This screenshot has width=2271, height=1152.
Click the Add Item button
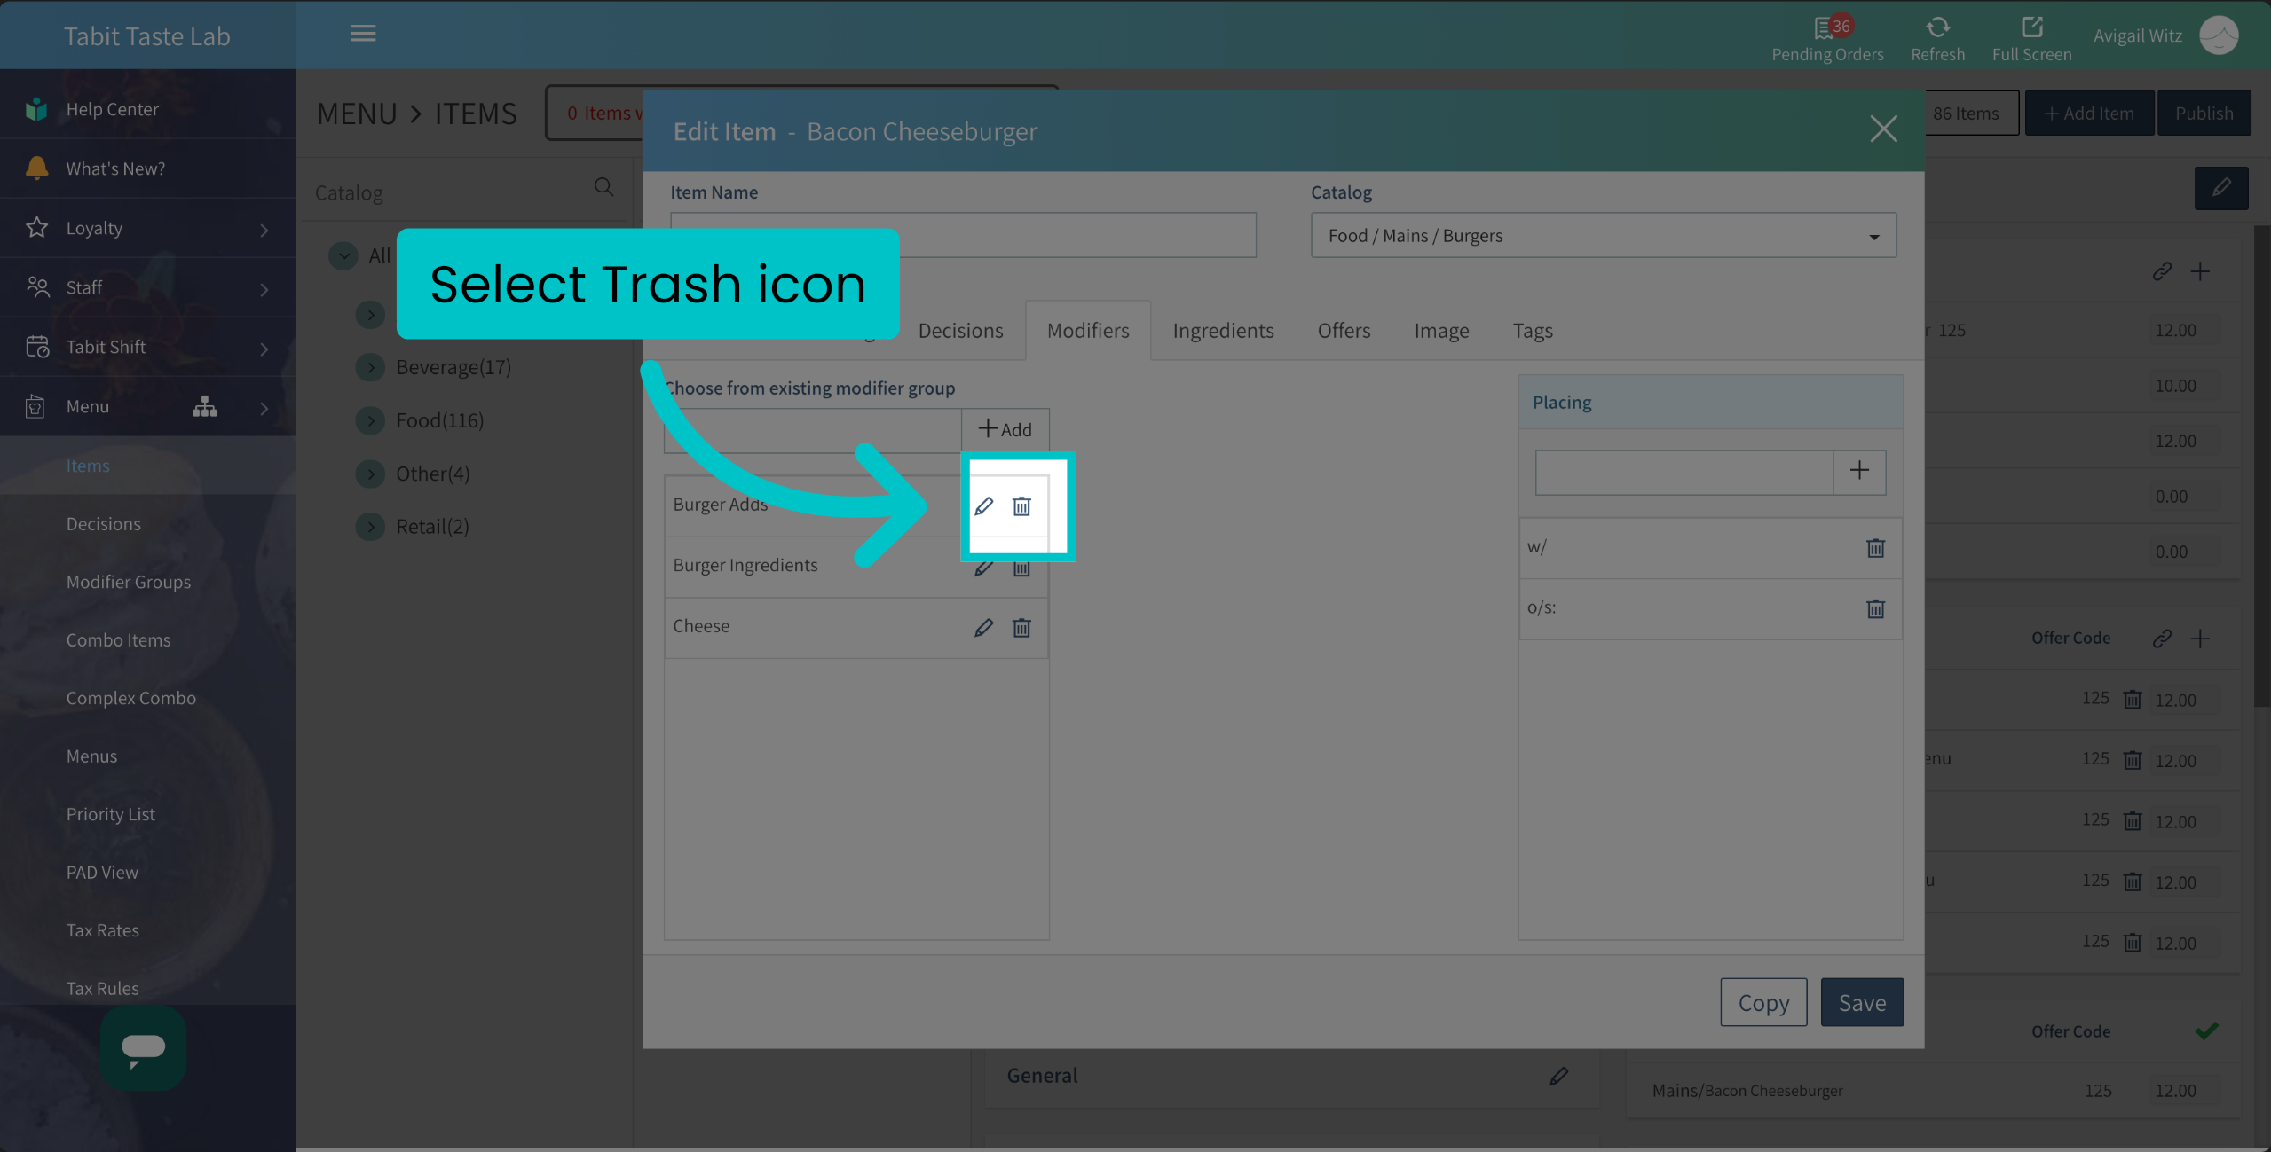coord(2088,113)
